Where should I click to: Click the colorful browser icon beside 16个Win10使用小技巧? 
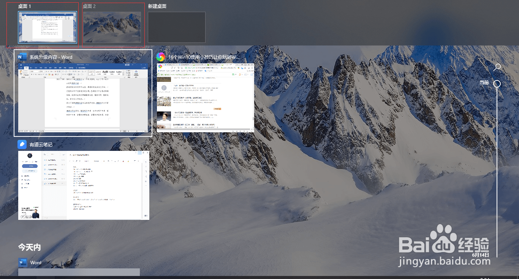point(161,57)
